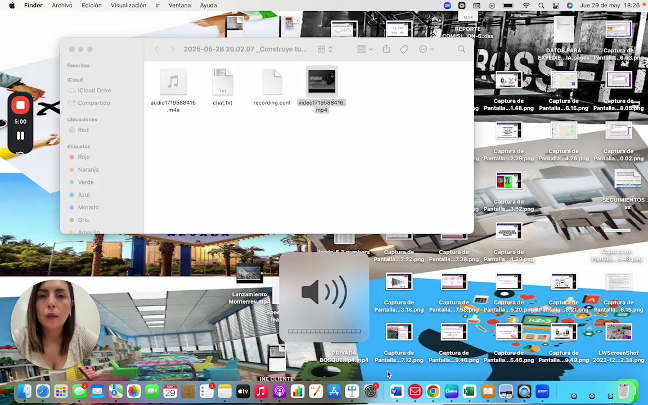Click the Zoom status icon in menu bar
The image size is (648, 405).
click(447, 6)
